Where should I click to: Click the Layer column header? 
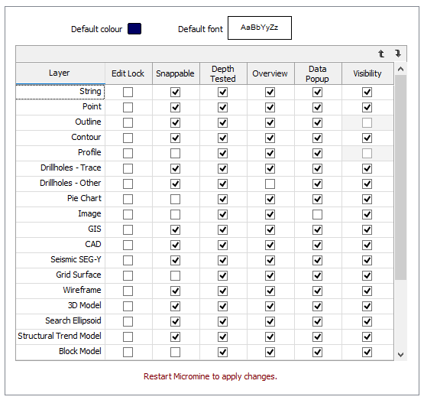(x=60, y=73)
